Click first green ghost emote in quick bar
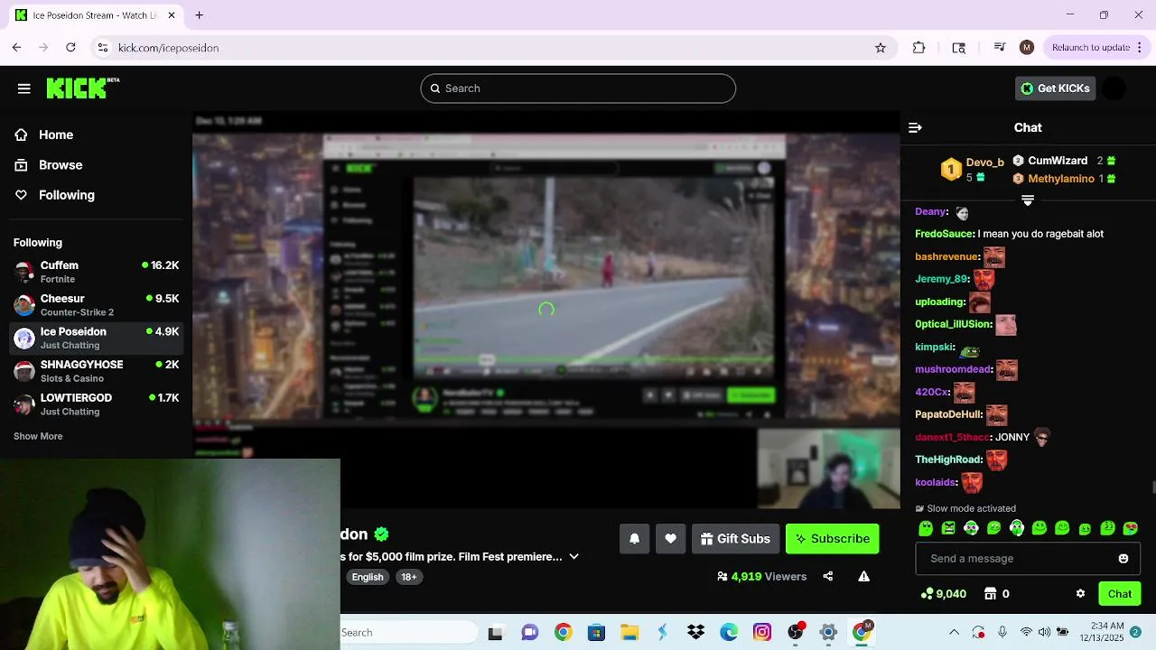This screenshot has height=650, width=1156. click(926, 528)
